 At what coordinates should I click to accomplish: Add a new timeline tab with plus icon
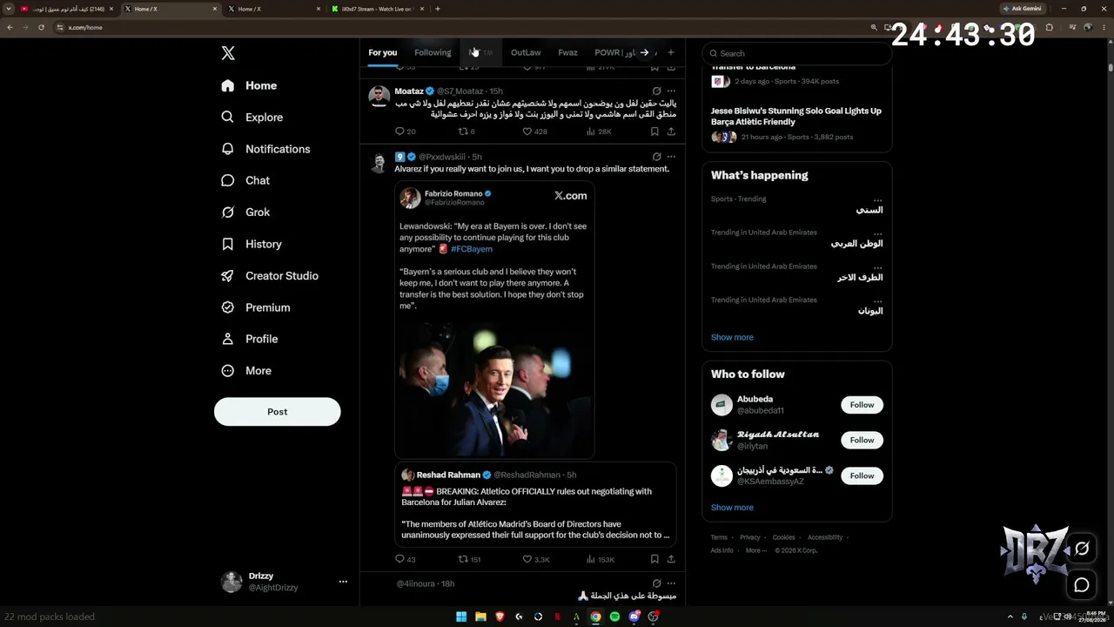click(670, 52)
